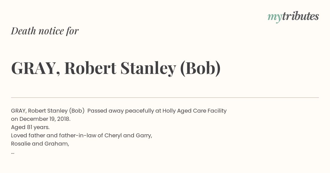
Task: Click the first line of the notice text
Action: pyautogui.click(x=119, y=111)
